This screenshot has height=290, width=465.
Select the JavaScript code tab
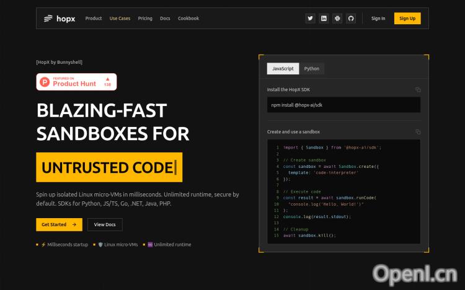(x=283, y=69)
